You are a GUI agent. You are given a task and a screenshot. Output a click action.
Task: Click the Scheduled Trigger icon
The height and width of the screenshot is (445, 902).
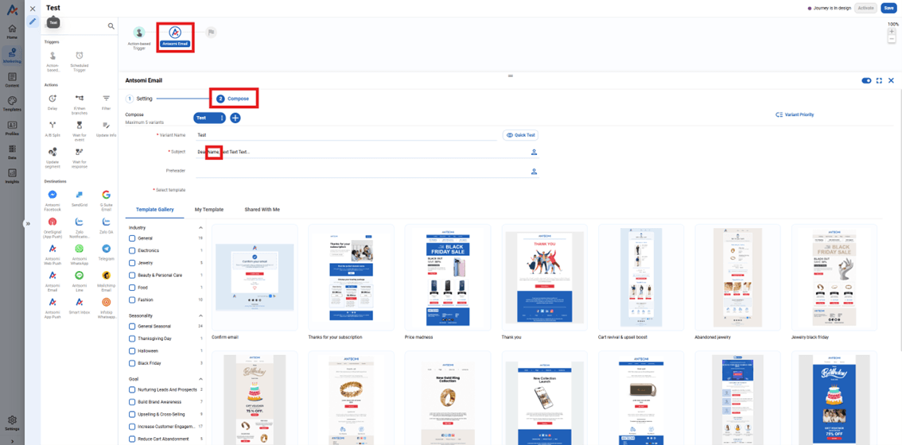[x=80, y=56]
